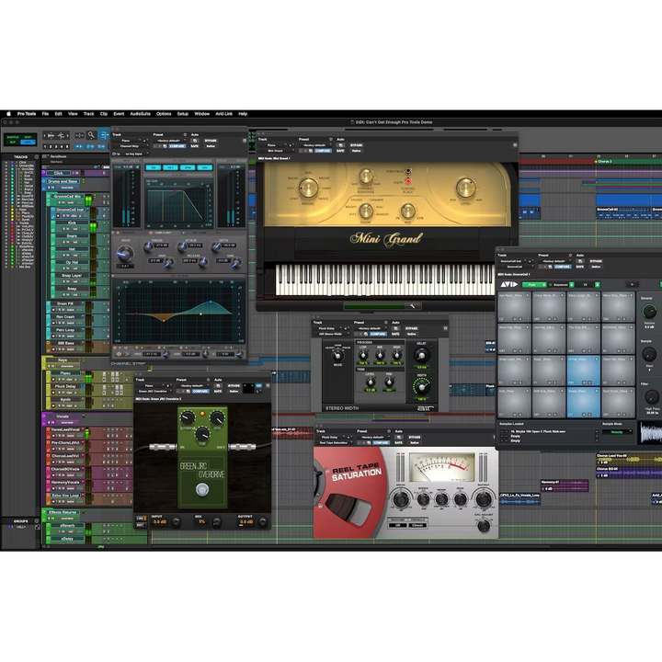
Task: Click the Apple menu icon
Action: point(8,113)
